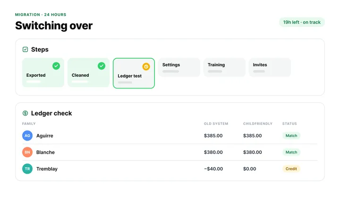The image size is (340, 213).
Task: Click the Match status badge for Aguirre
Action: pyautogui.click(x=291, y=136)
